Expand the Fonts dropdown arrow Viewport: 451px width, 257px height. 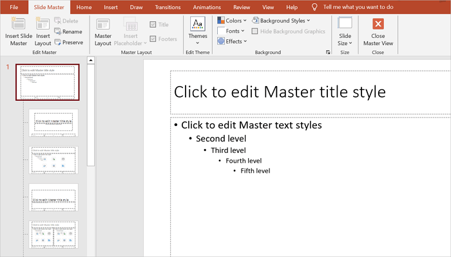tap(243, 31)
